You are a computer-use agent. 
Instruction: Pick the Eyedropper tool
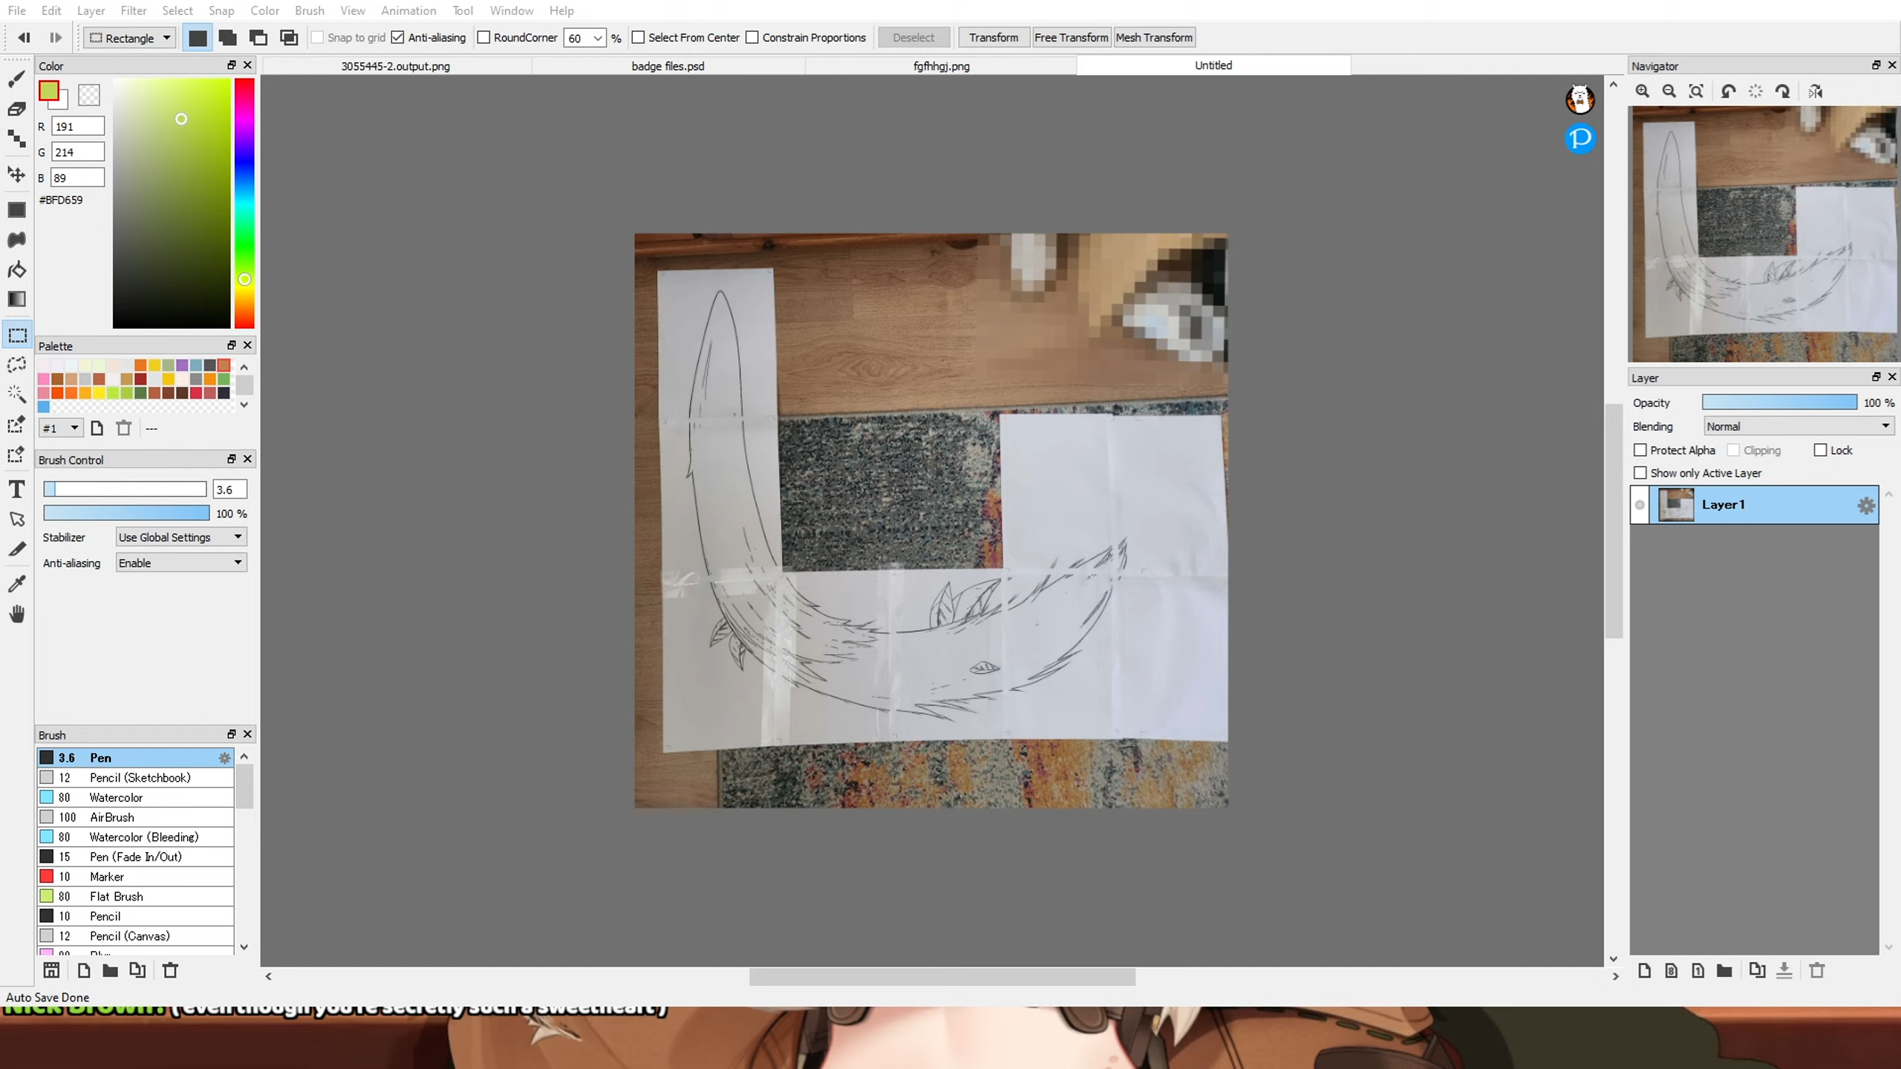pos(16,584)
